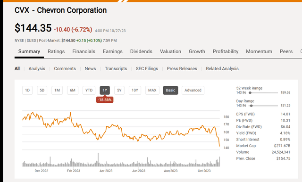The width and height of the screenshot is (302, 182).
Task: Open the Dividends tab
Action: point(141,51)
